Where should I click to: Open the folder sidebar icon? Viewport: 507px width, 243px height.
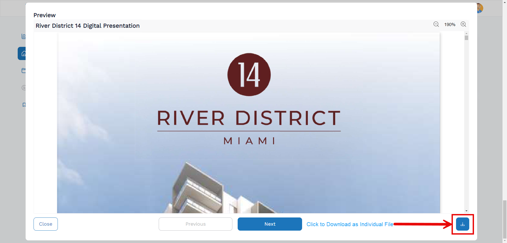pos(24,71)
